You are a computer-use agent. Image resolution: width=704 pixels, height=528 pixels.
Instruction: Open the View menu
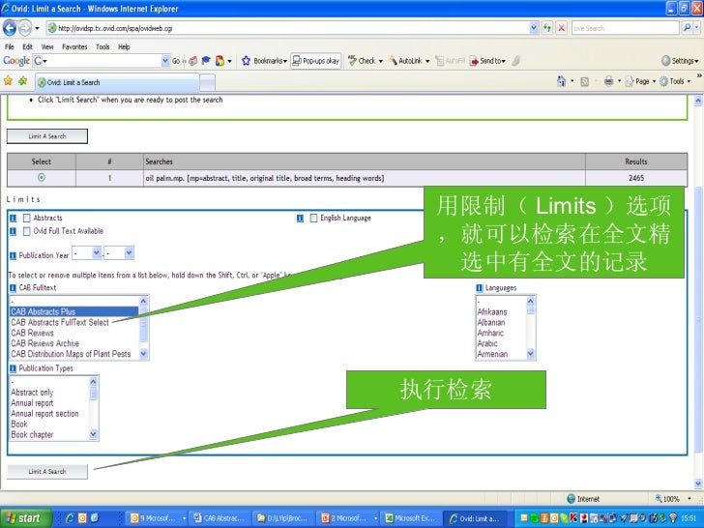click(x=47, y=46)
